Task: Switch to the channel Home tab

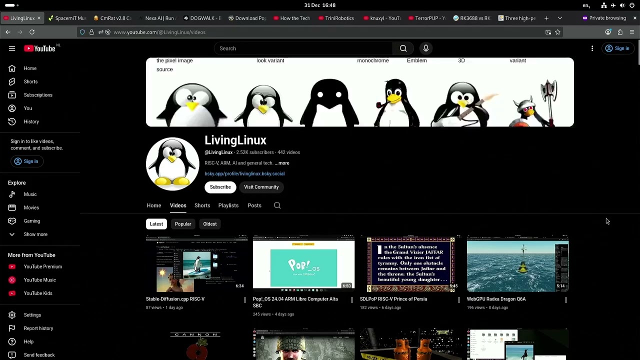Action: 154,205
